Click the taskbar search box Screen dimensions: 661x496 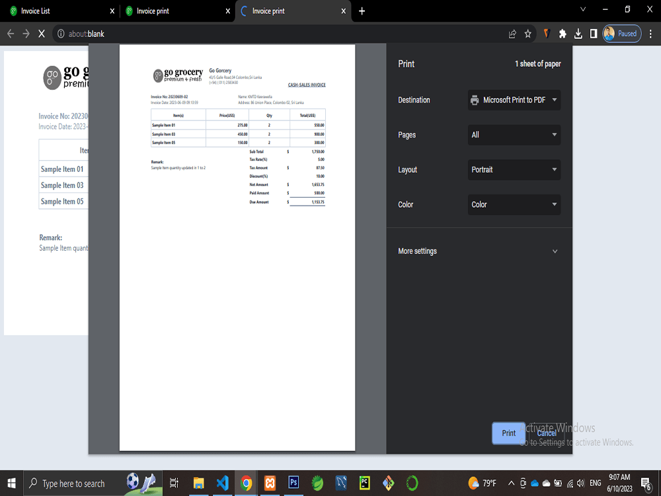[x=93, y=483]
